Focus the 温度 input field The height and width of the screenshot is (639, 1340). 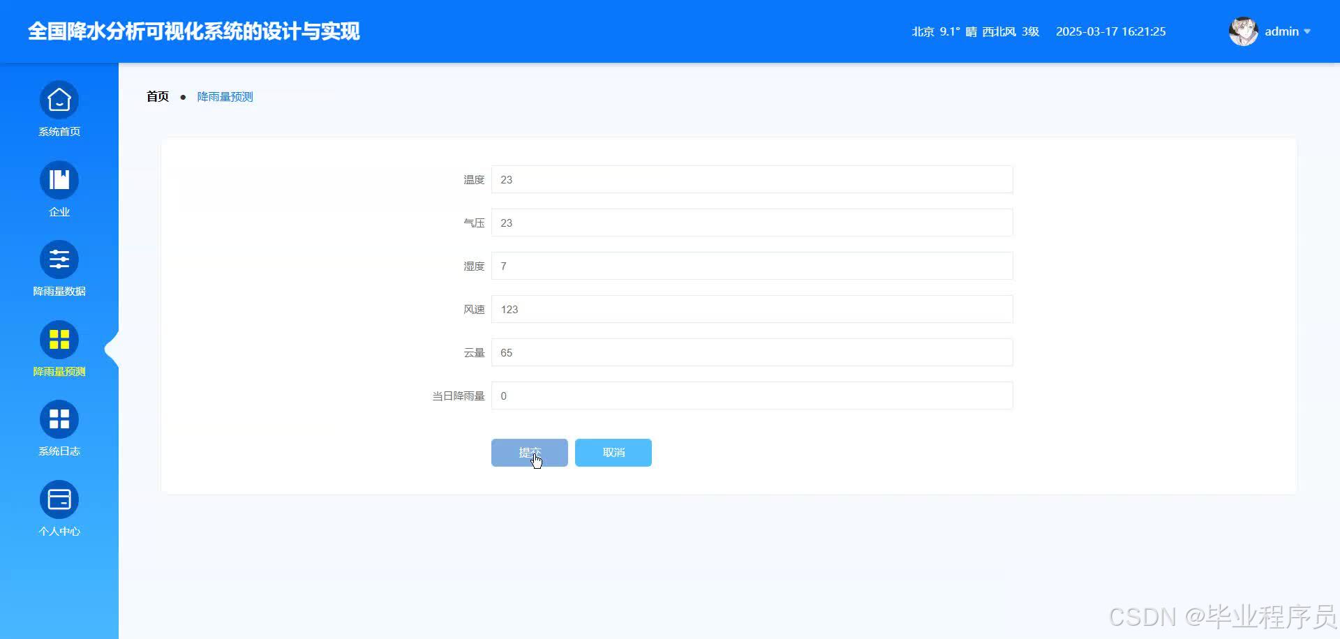[752, 179]
